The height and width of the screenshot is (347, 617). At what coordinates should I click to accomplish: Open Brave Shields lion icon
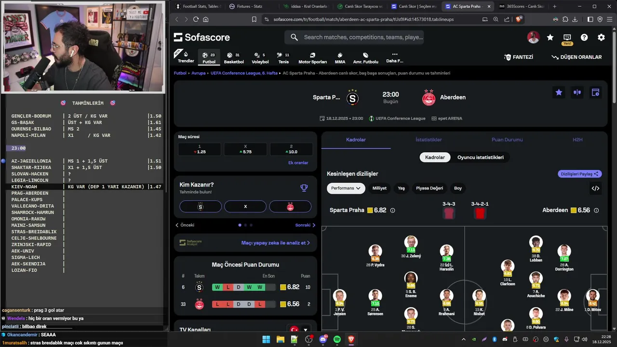[519, 19]
